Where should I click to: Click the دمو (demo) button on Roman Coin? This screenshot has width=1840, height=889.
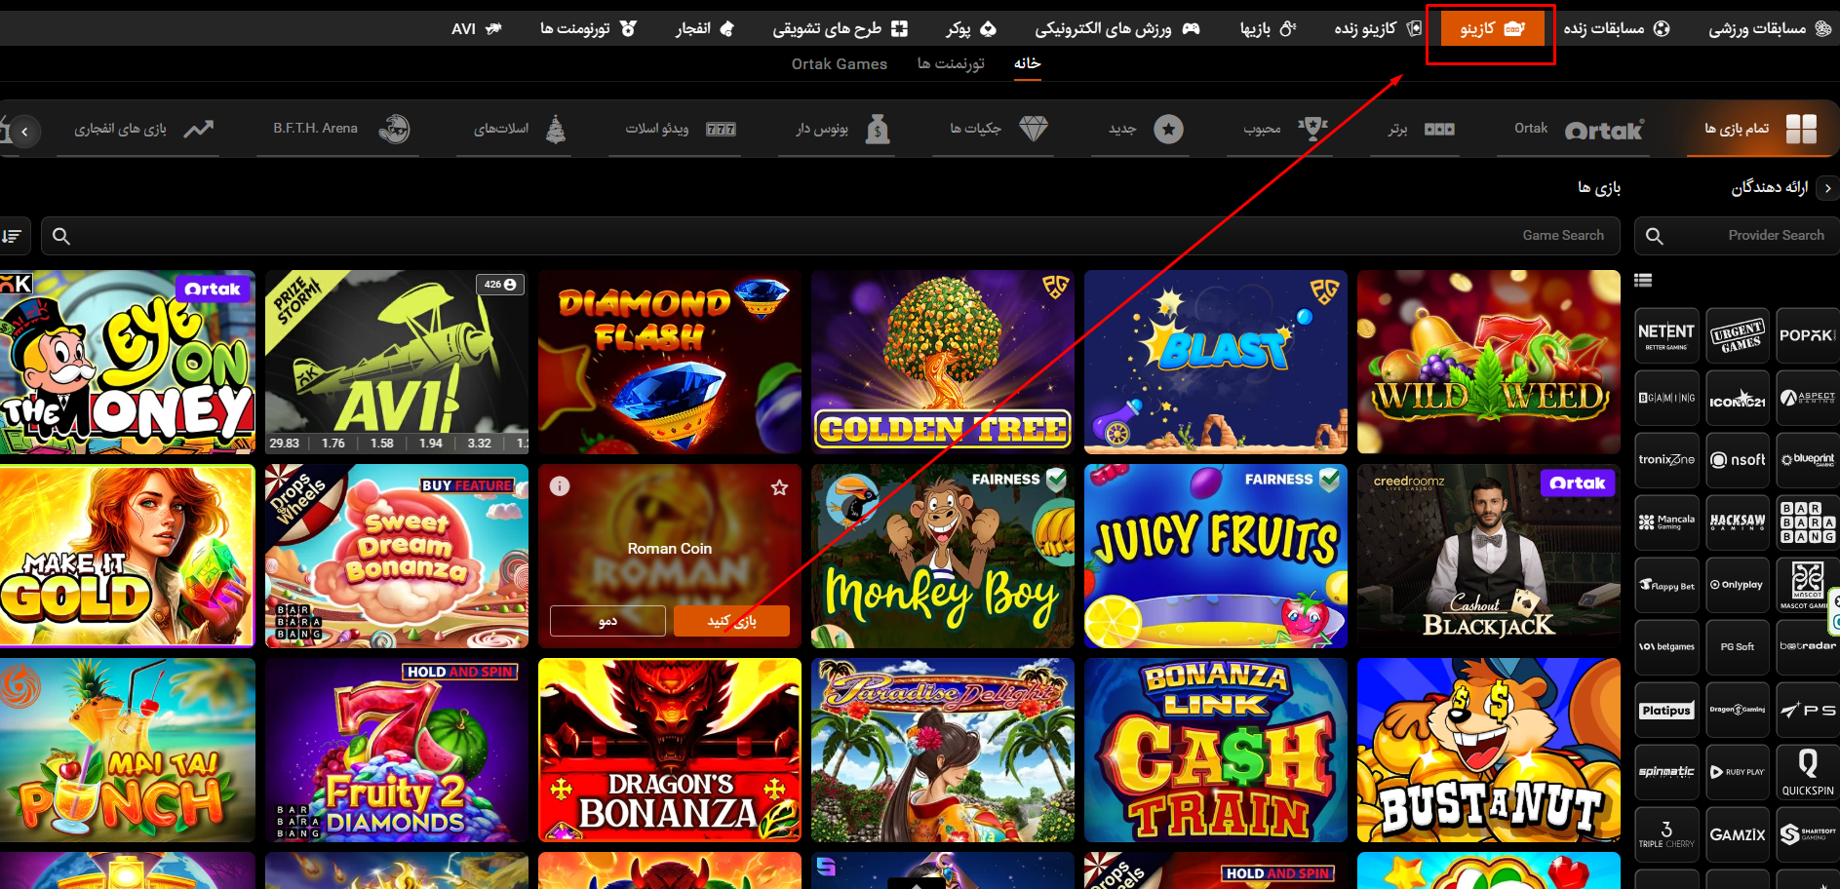coord(607,621)
